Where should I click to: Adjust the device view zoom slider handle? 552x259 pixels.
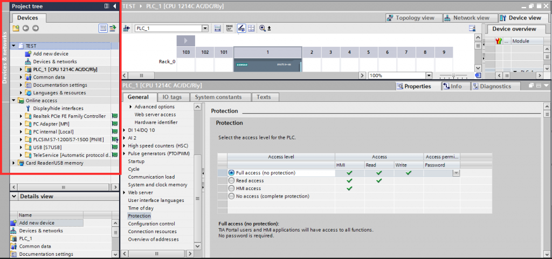click(x=453, y=75)
